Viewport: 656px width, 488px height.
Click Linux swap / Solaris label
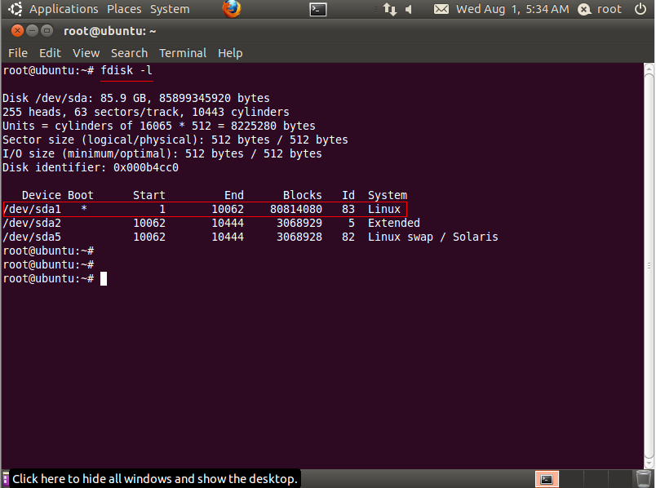point(433,237)
